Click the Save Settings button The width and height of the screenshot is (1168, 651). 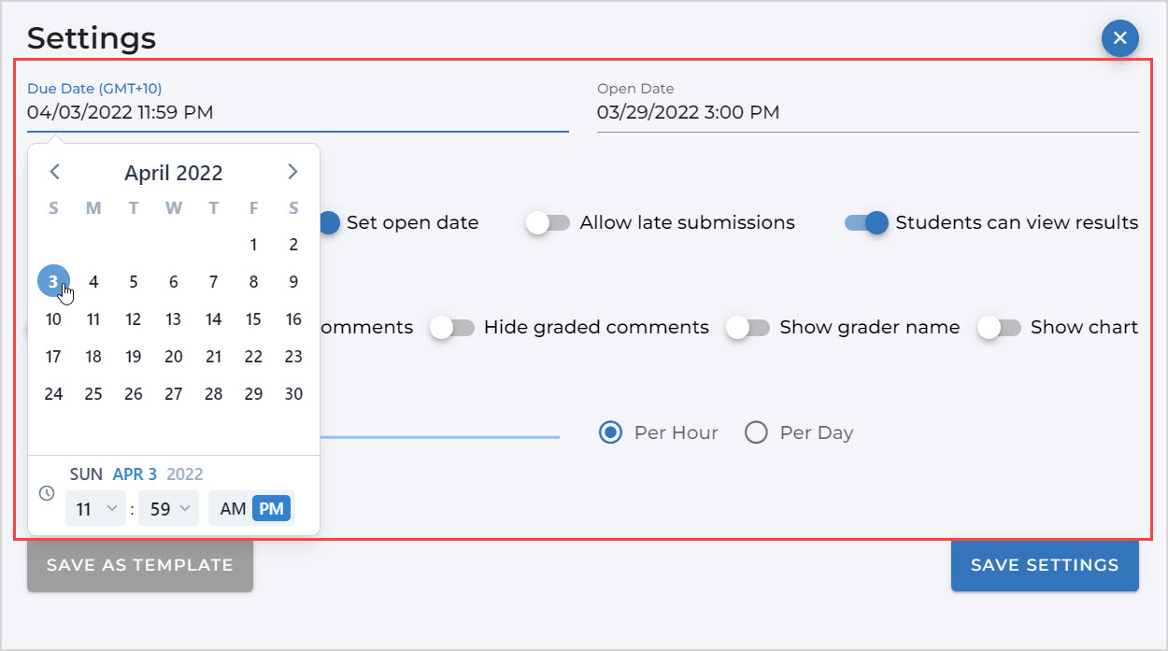tap(1044, 565)
